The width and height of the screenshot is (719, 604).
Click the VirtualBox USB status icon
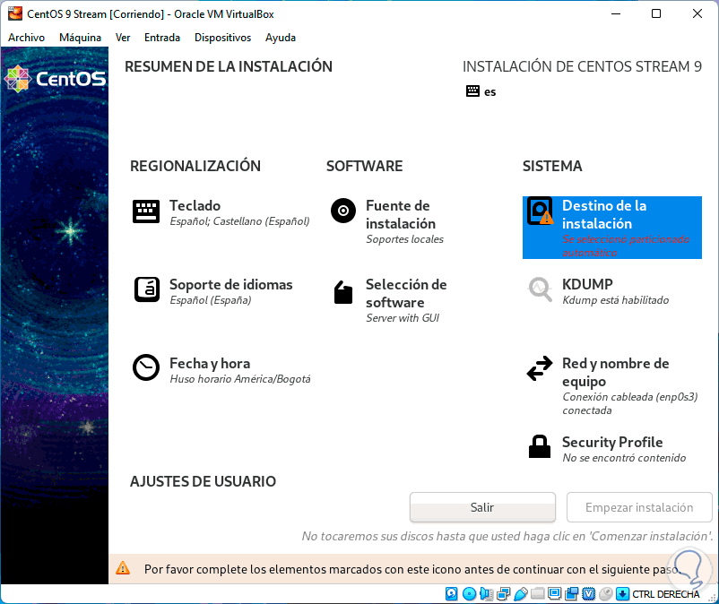tap(521, 594)
